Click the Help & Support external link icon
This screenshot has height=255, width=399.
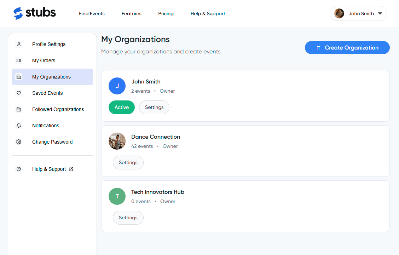72,169
